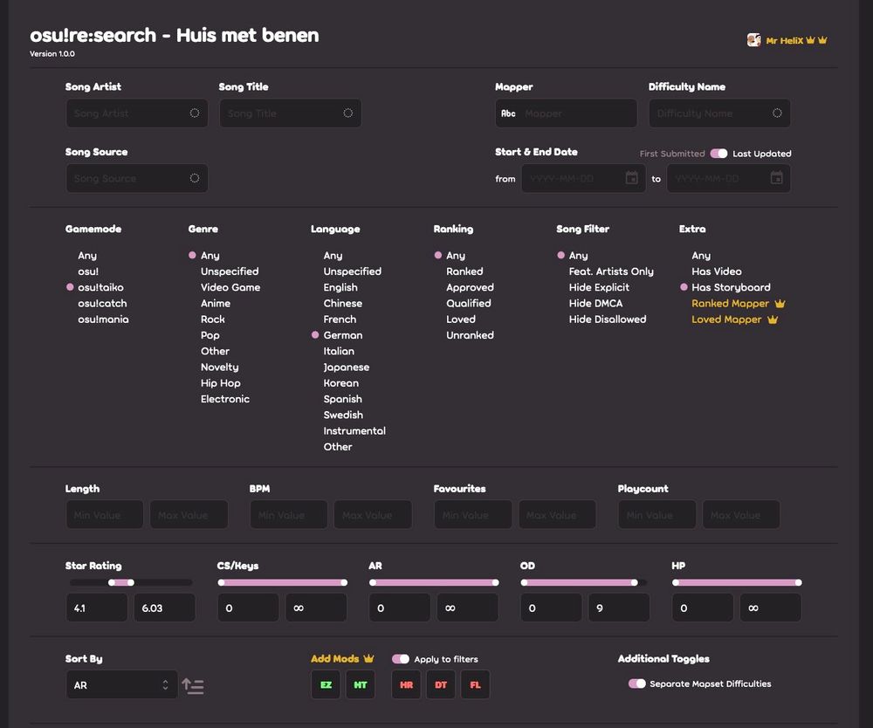Enable the DT mod
The height and width of the screenshot is (728, 873).
coord(441,685)
